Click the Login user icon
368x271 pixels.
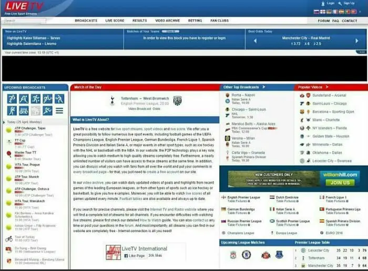pos(323,4)
